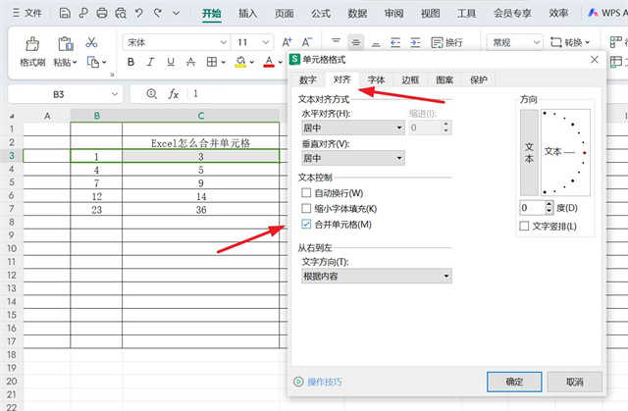The width and height of the screenshot is (628, 411).
Task: Close the 单元格格式 dialog
Action: pos(595,60)
